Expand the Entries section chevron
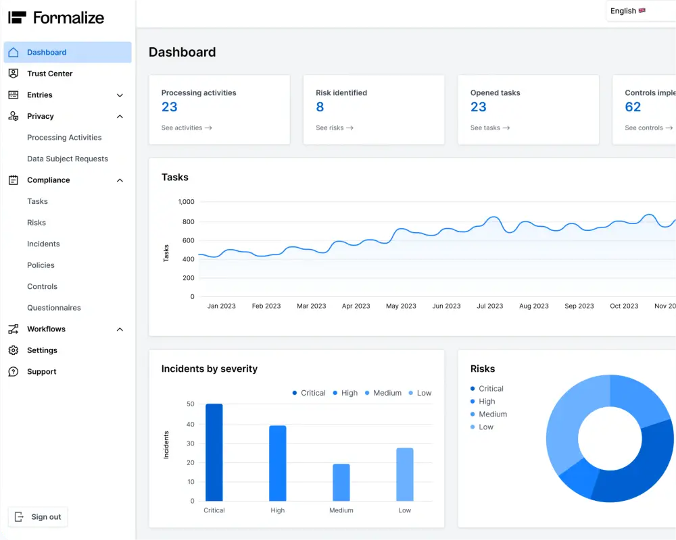Image resolution: width=676 pixels, height=540 pixels. click(x=120, y=95)
